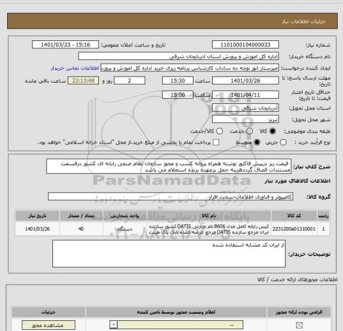The height and width of the screenshot is (331, 343).
Task: Click the delivery province field آذربایجان شرقی
Action: pos(245,108)
